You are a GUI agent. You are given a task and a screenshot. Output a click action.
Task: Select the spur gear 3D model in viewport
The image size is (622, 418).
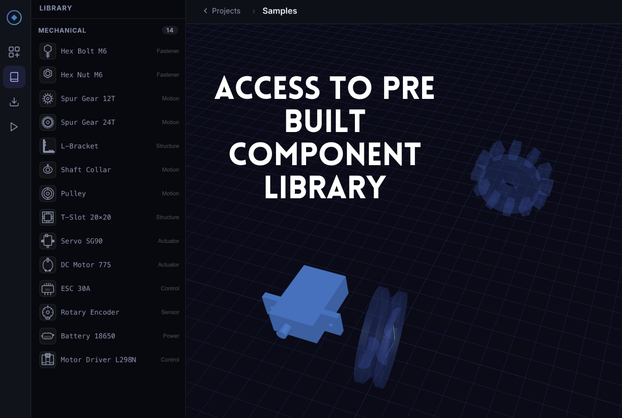tap(512, 178)
